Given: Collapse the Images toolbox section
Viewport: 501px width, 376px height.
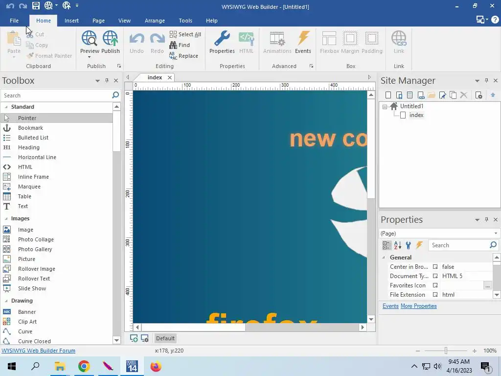Looking at the screenshot, I should [6, 219].
